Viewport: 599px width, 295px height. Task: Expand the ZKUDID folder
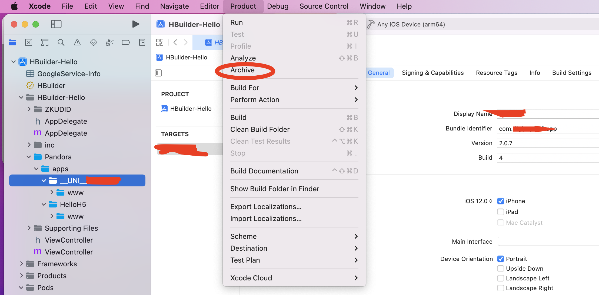coord(29,109)
